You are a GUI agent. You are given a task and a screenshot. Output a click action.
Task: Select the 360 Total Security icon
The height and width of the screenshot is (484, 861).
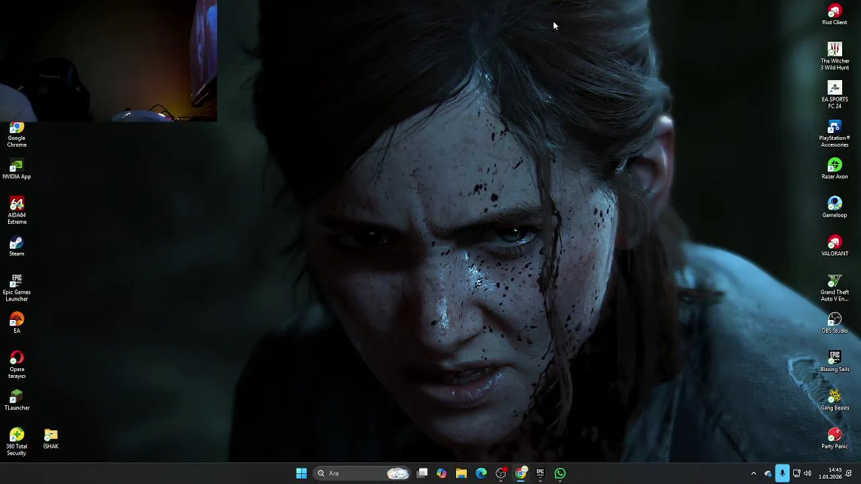[x=17, y=442]
